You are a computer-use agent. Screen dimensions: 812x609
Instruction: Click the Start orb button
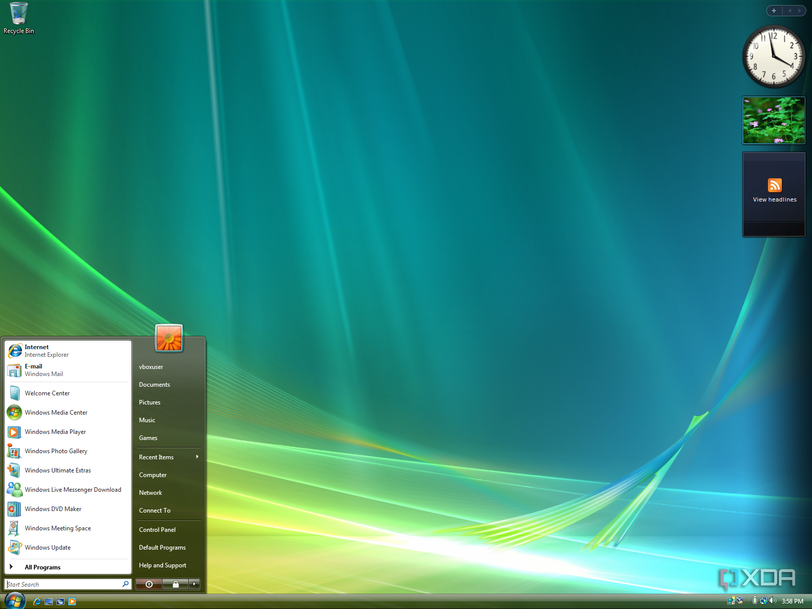(15, 601)
